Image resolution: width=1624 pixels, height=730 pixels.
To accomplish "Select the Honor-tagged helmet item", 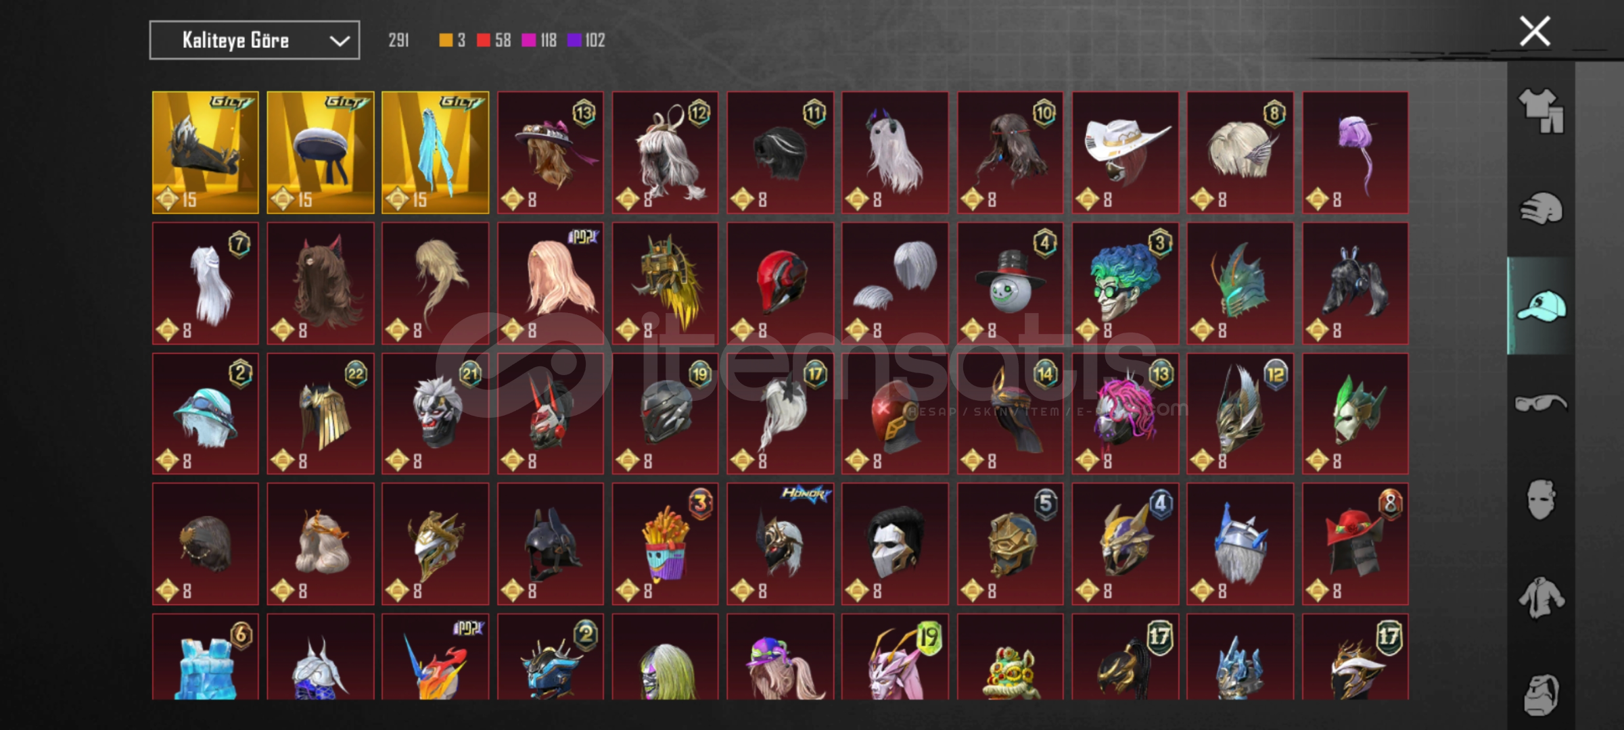I will click(x=781, y=543).
